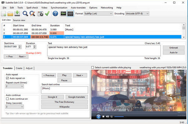Switch to List view tab
Viewport: 188px width, 124px height.
tap(6, 20)
